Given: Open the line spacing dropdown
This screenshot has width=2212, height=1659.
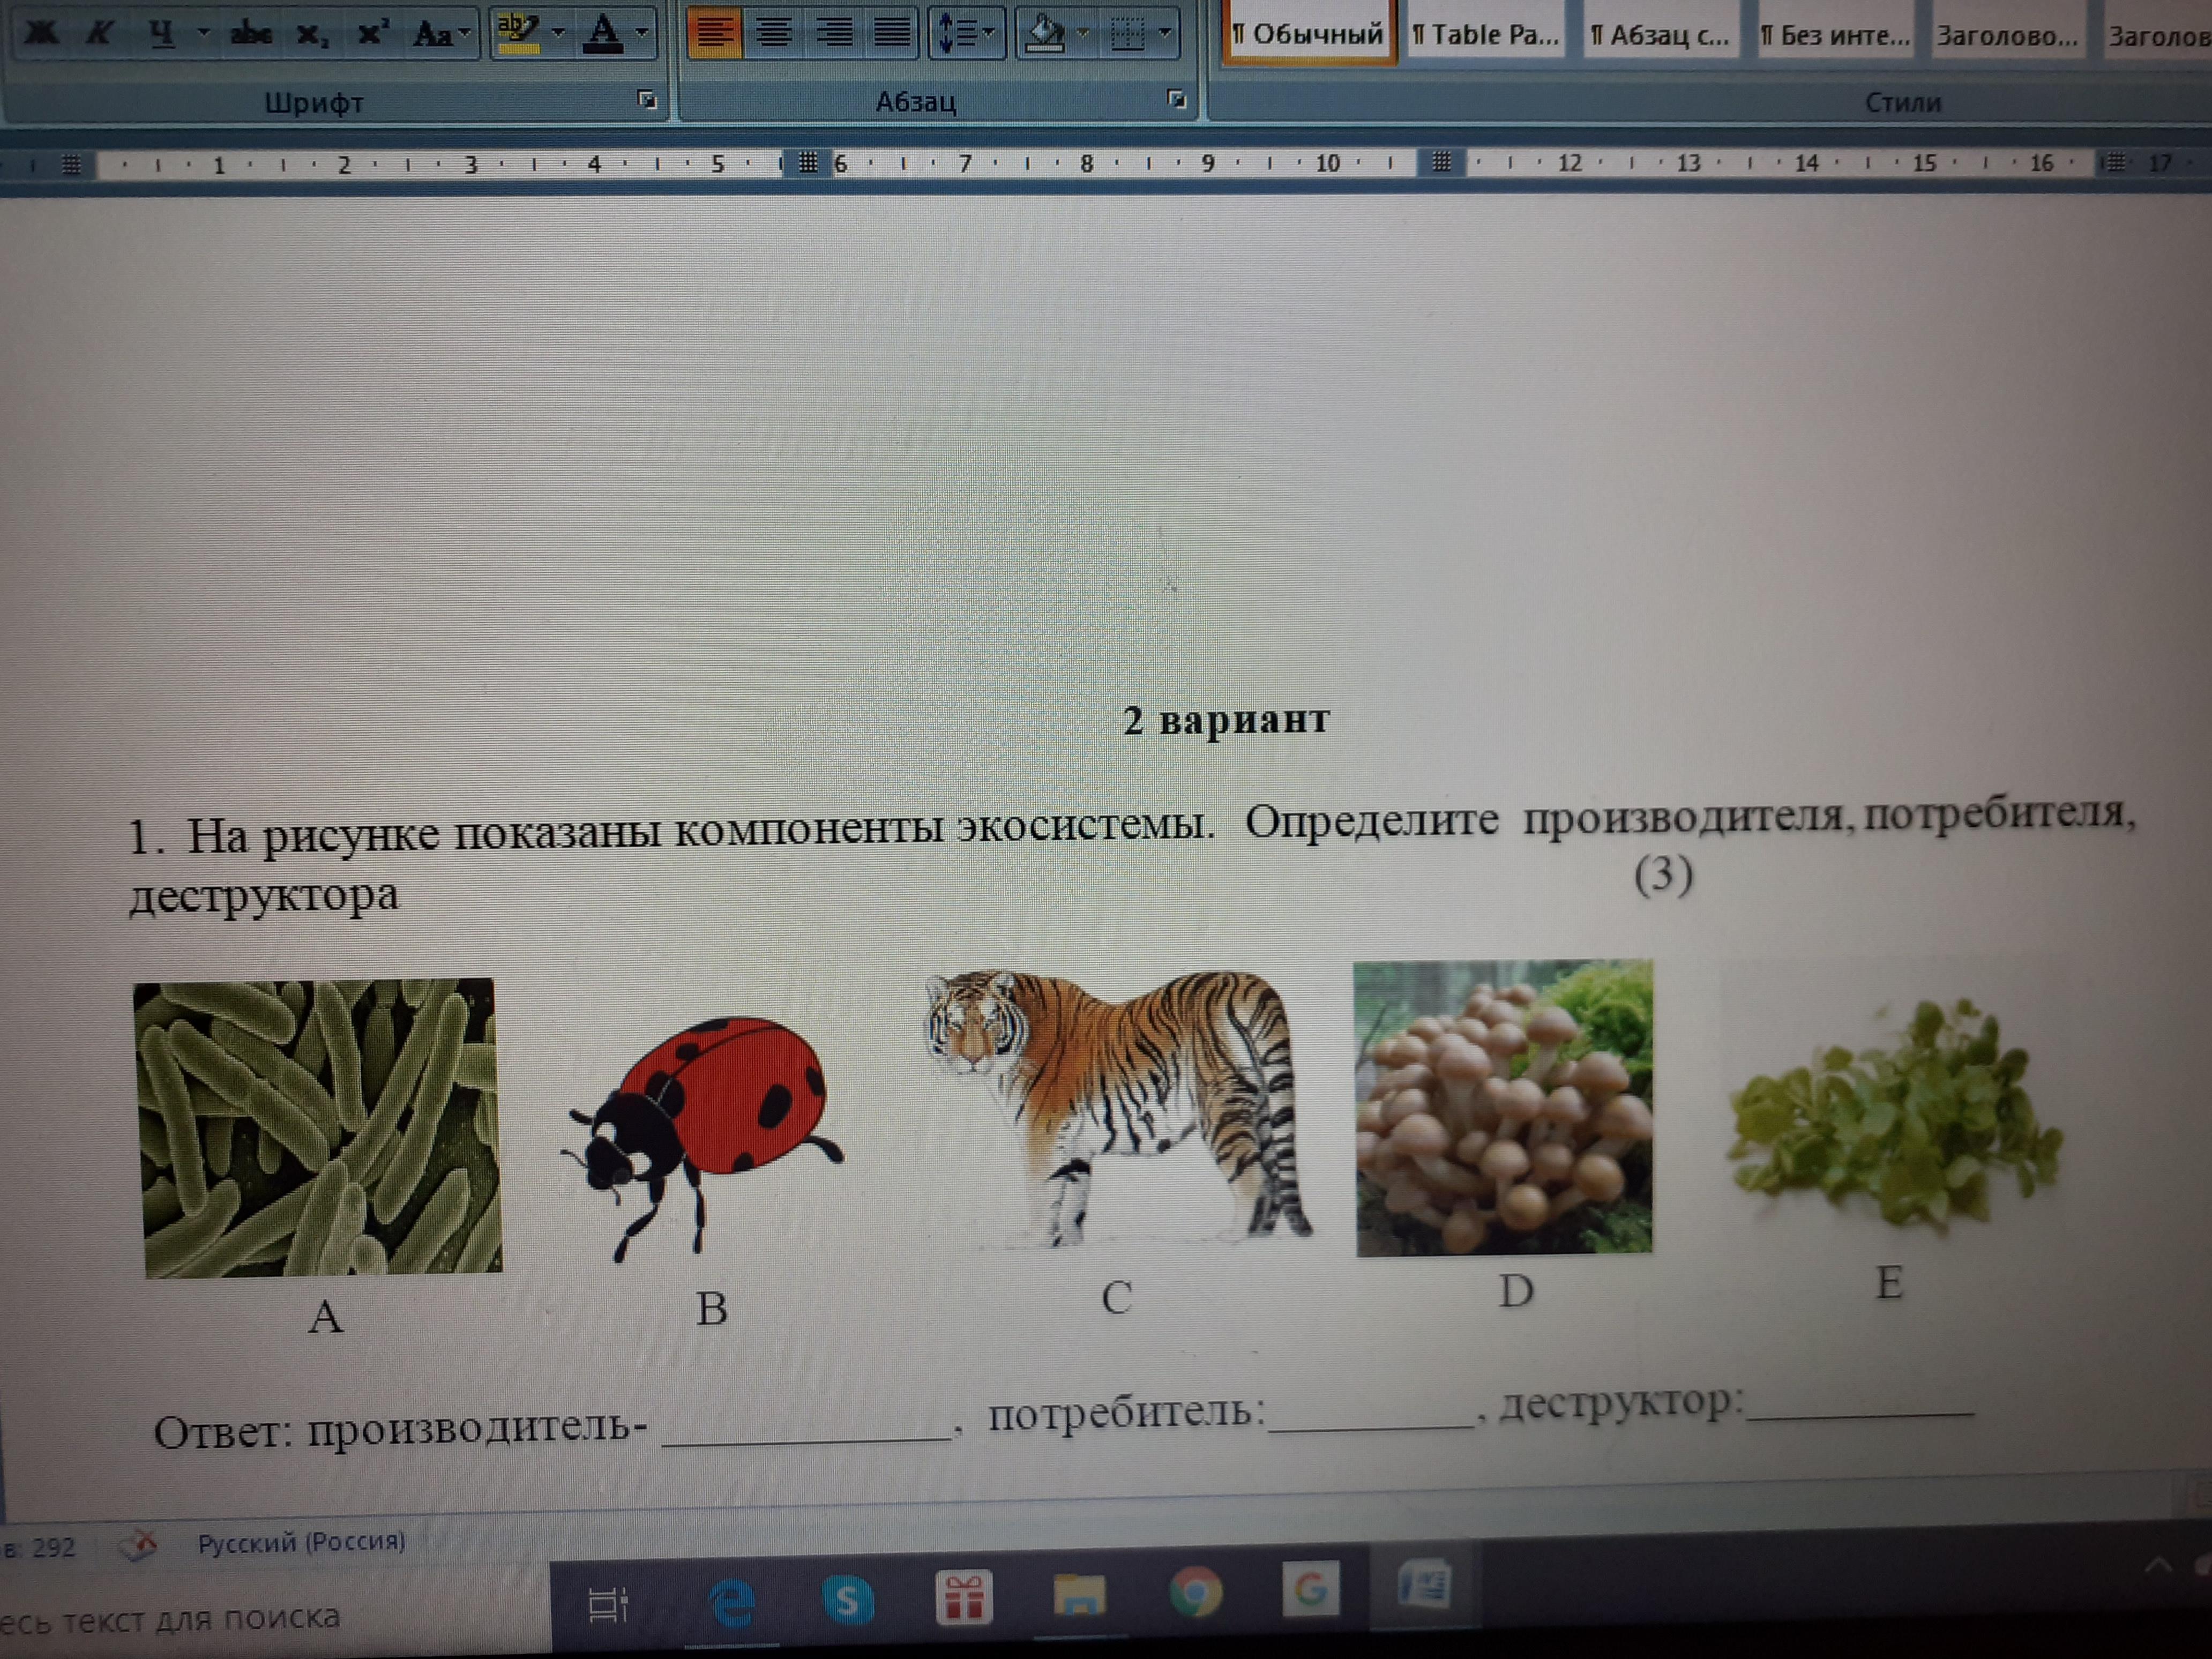Looking at the screenshot, I should tap(965, 33).
